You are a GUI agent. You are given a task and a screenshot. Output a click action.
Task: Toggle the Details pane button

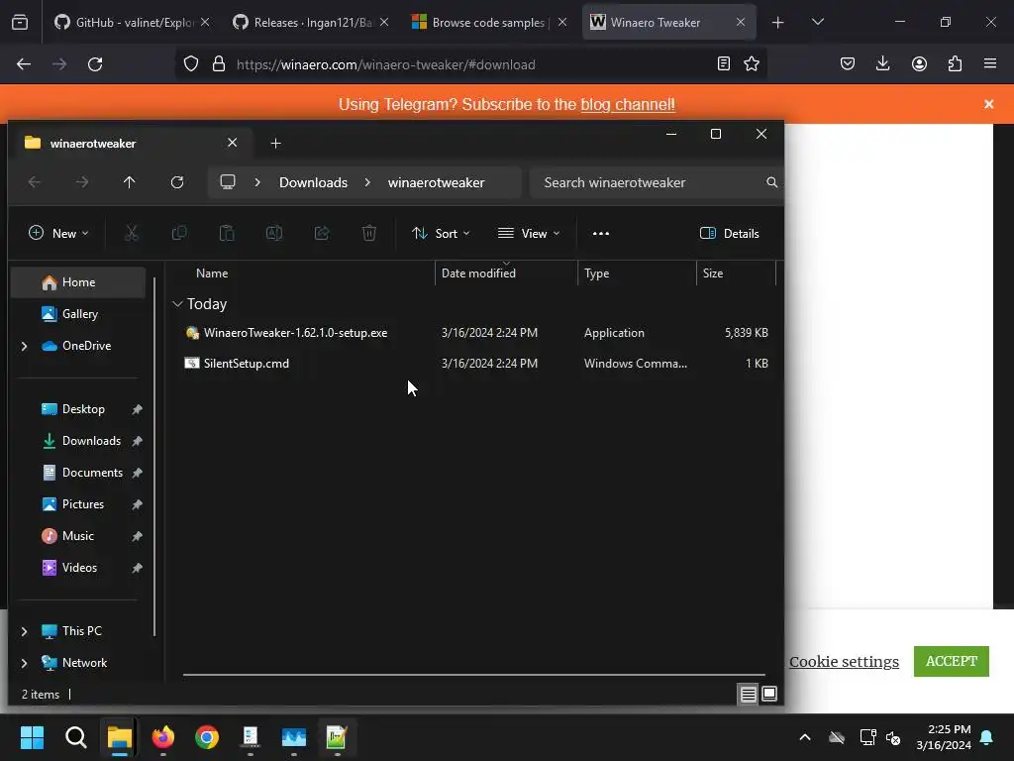point(730,234)
